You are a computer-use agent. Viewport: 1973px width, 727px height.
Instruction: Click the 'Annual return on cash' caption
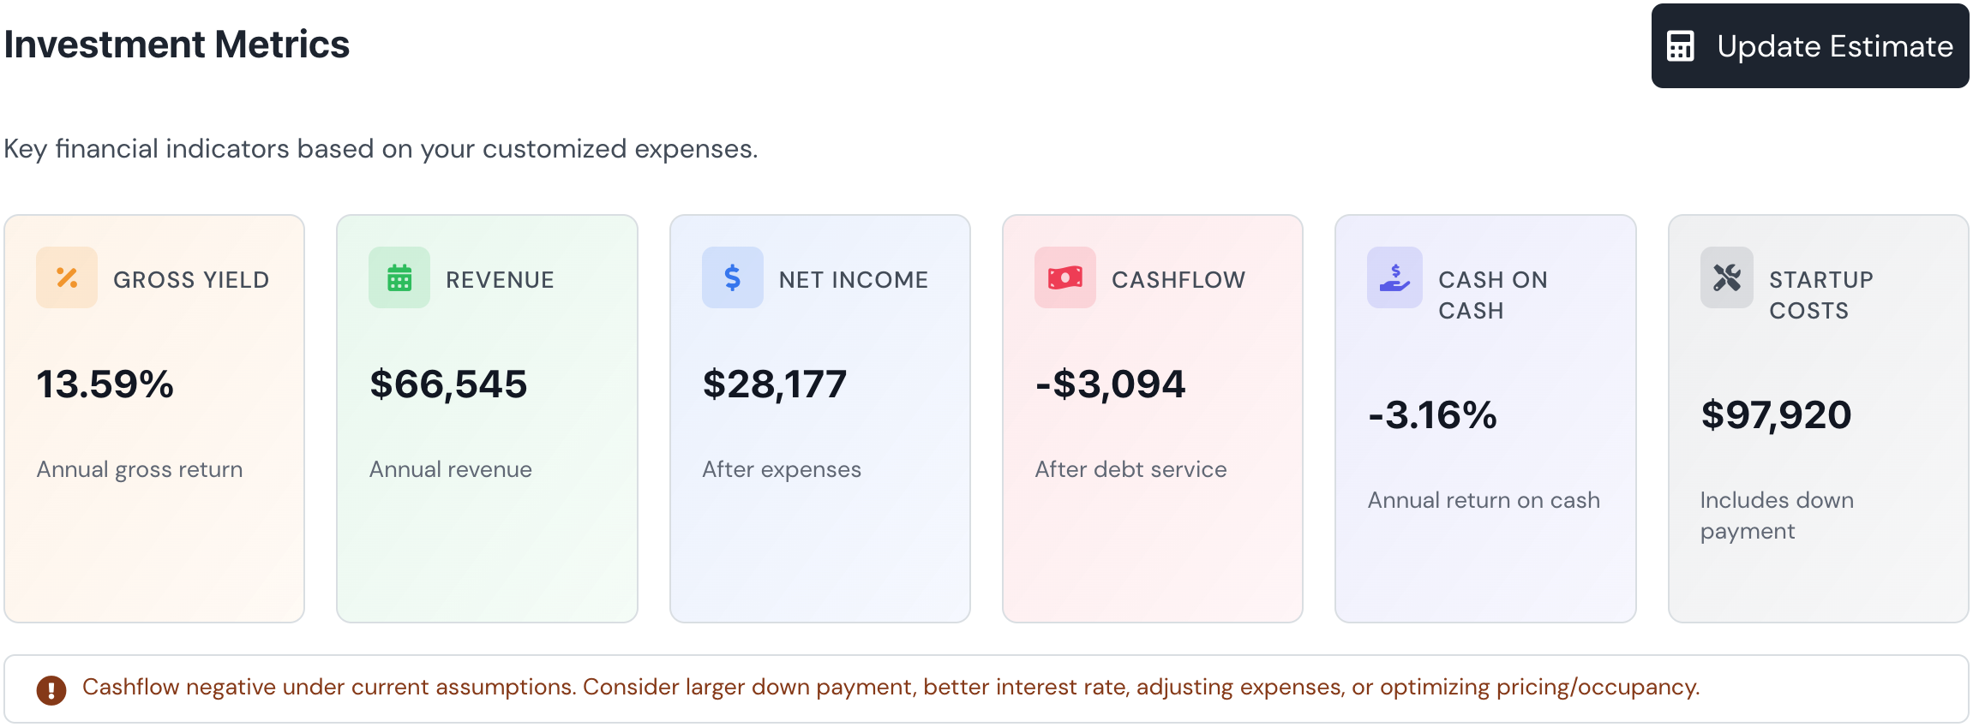pos(1484,500)
